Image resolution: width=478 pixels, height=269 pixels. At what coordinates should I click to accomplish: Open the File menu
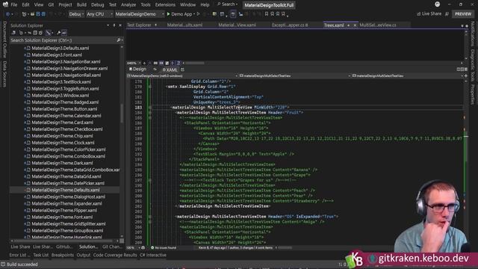coord(14,5)
